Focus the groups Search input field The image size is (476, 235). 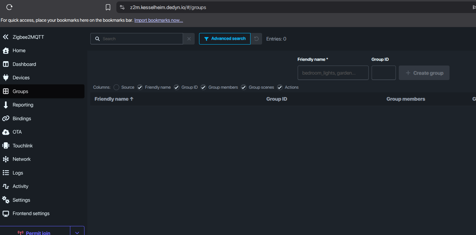[x=137, y=39]
